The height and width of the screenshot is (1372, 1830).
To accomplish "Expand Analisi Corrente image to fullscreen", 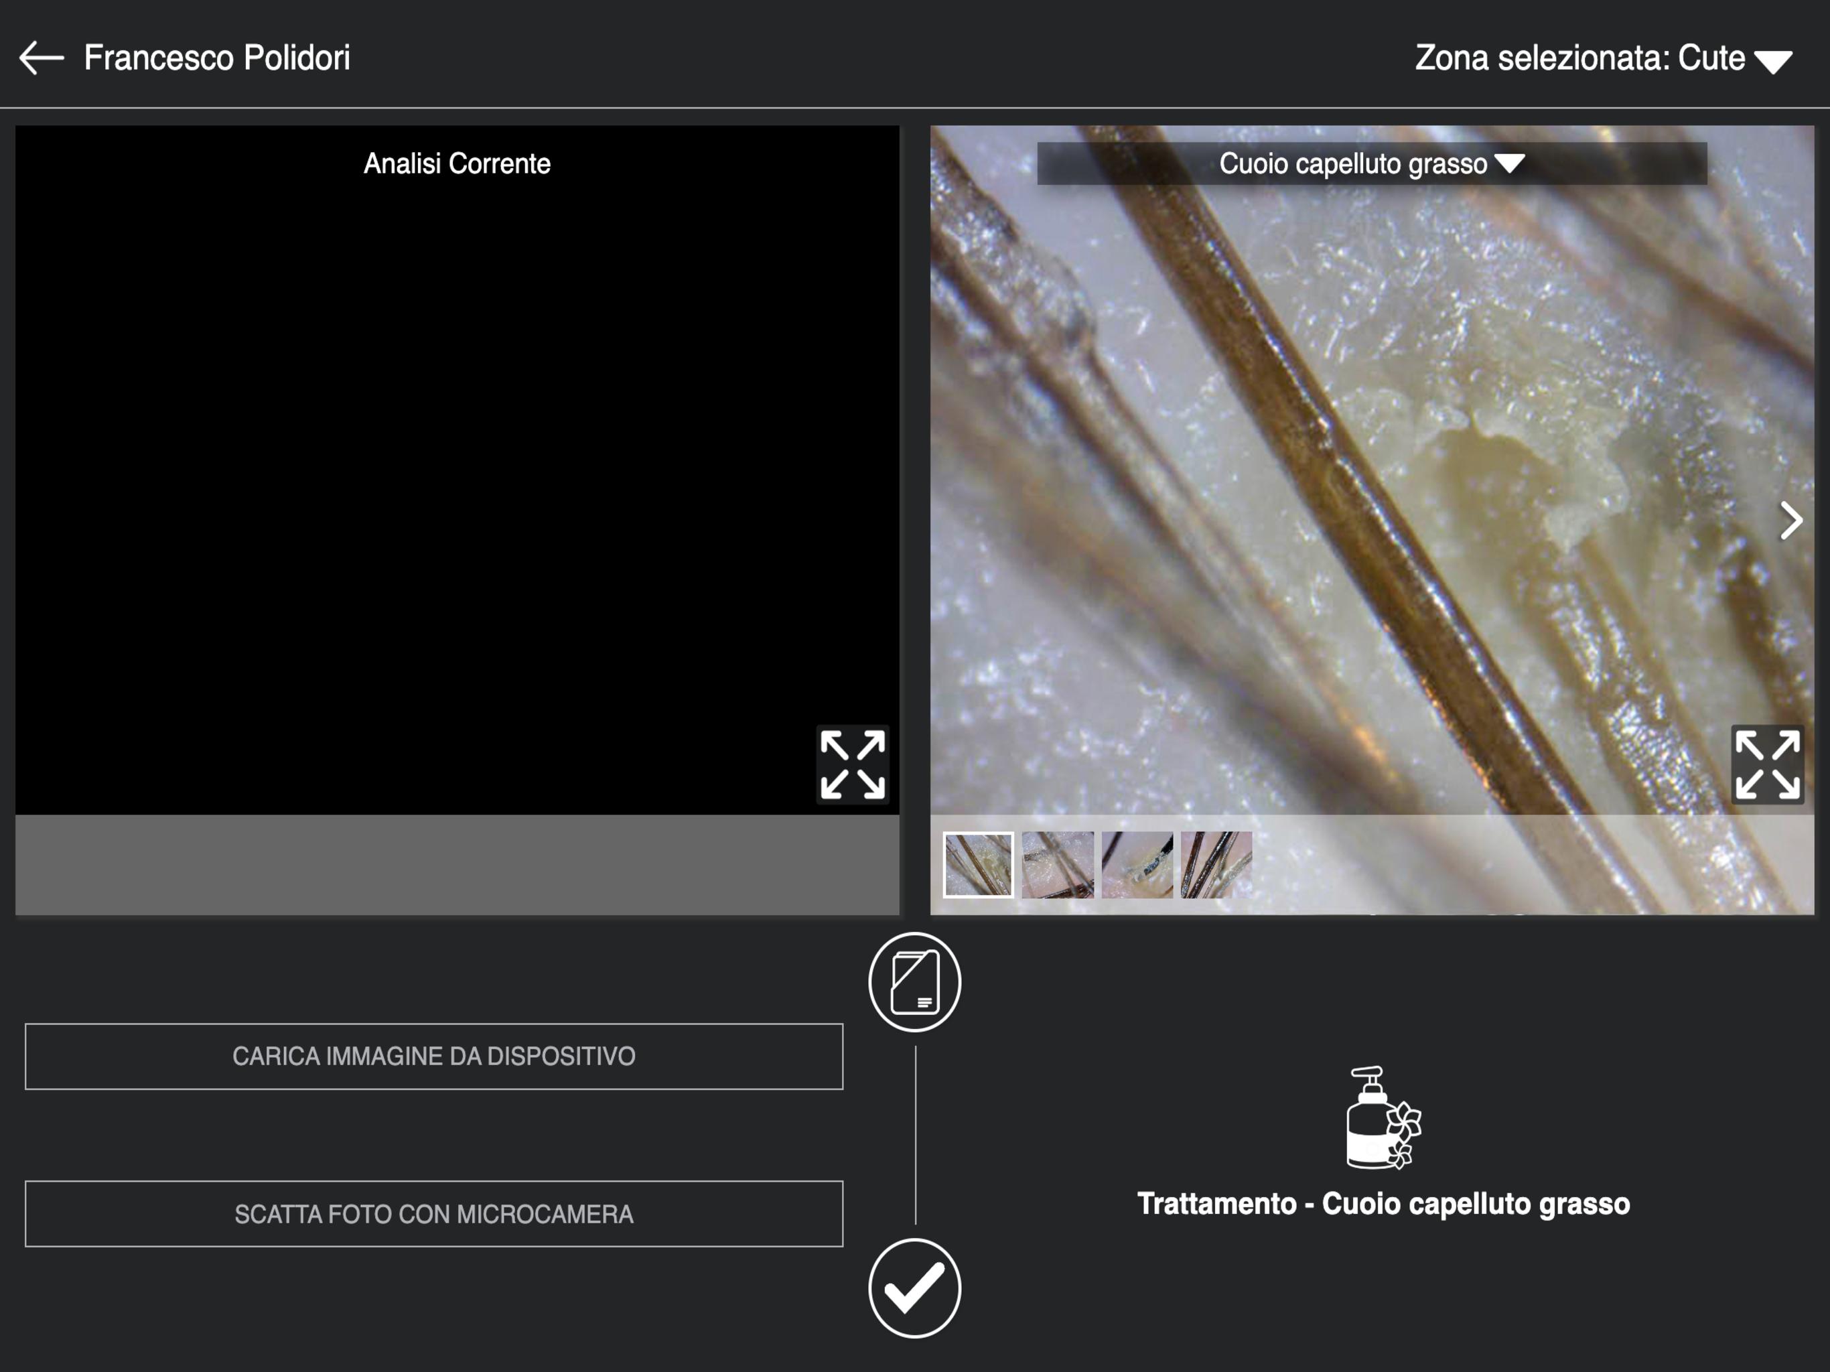I will [x=853, y=764].
